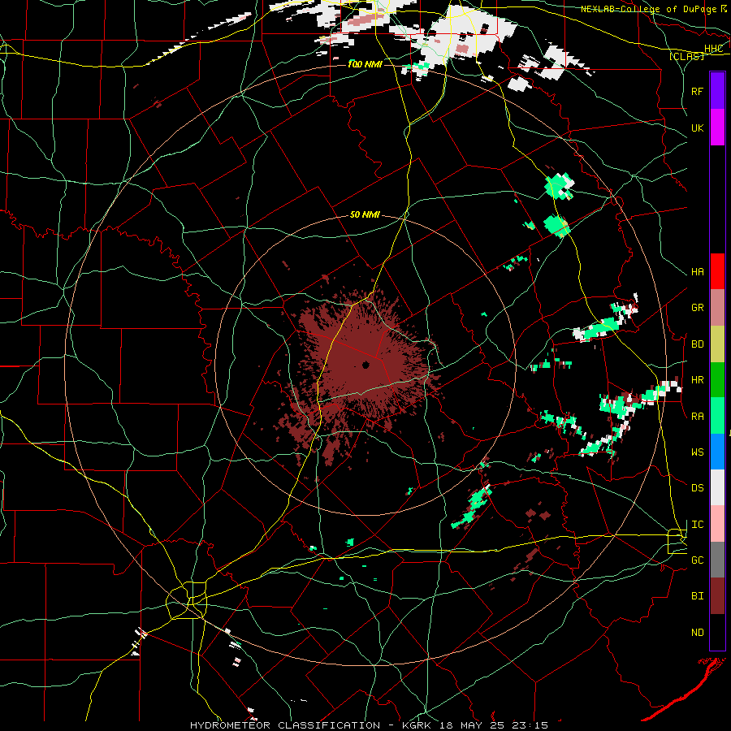Click the WS legend label
This screenshot has width=731, height=731.
(x=698, y=452)
